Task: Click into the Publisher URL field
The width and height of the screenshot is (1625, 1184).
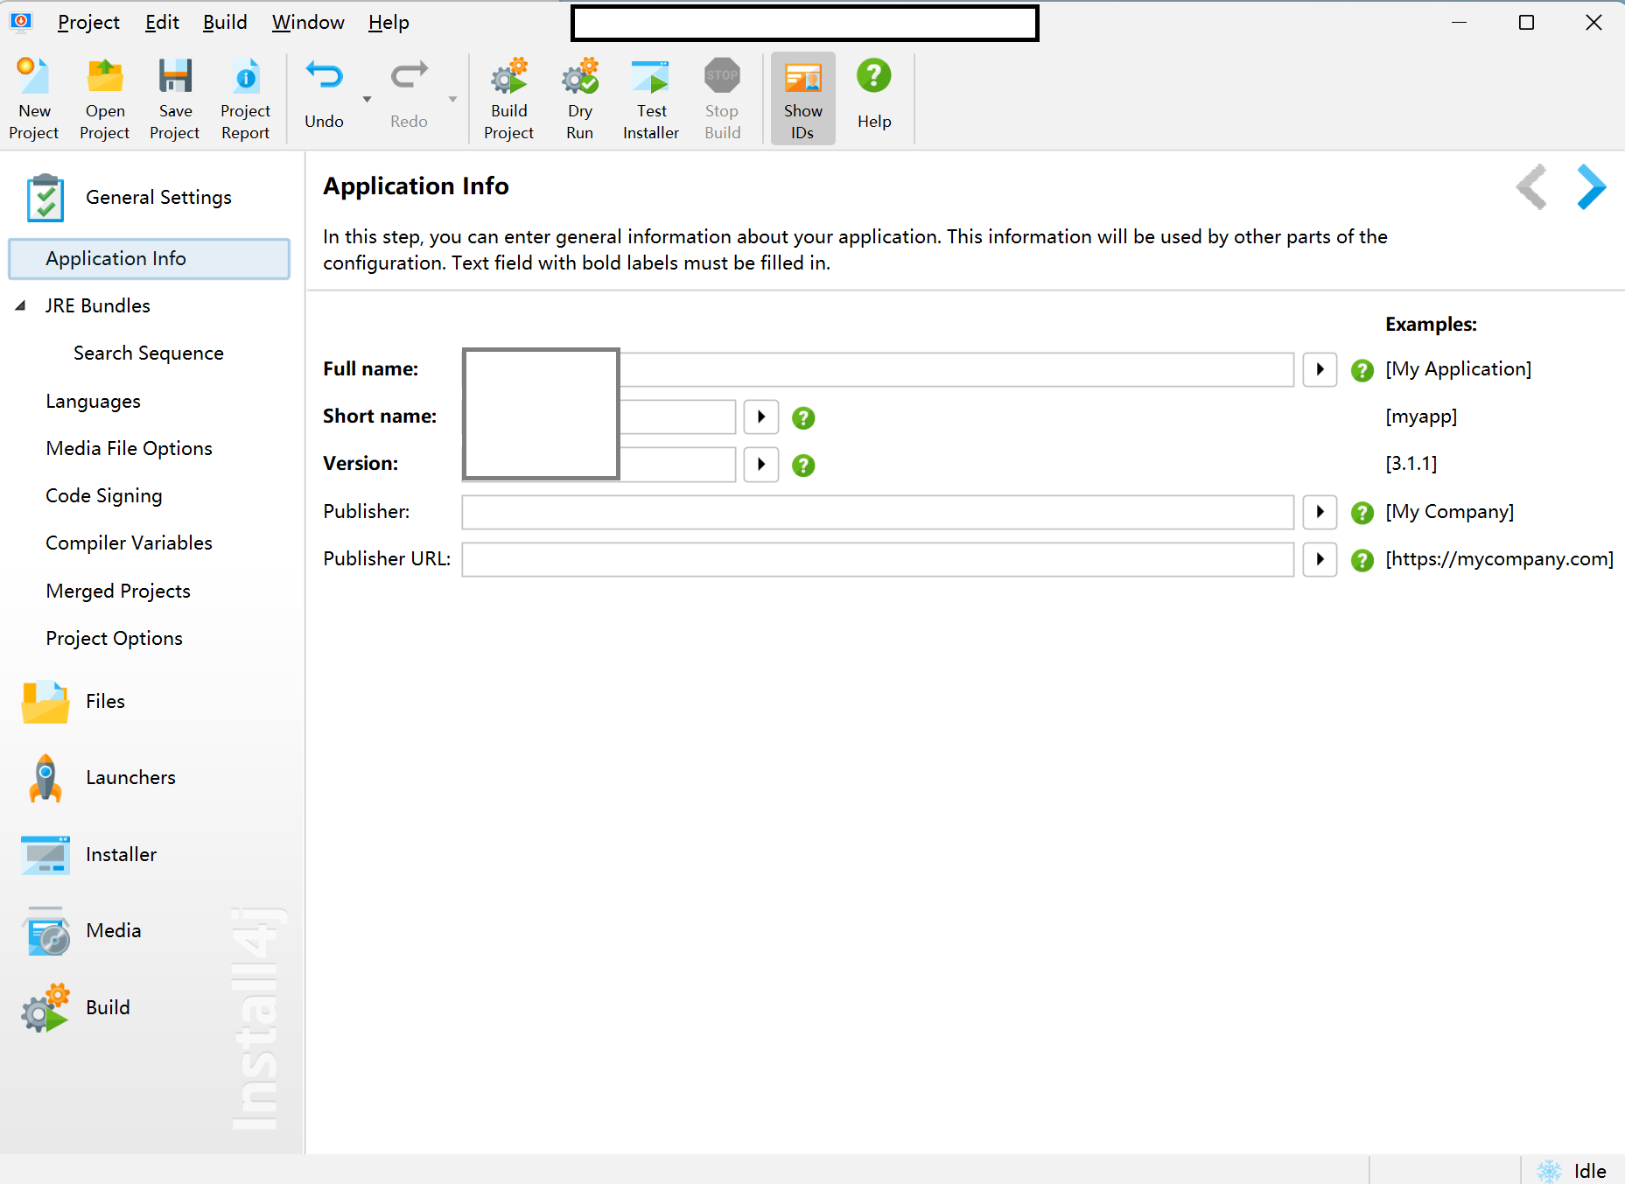Action: 878,560
